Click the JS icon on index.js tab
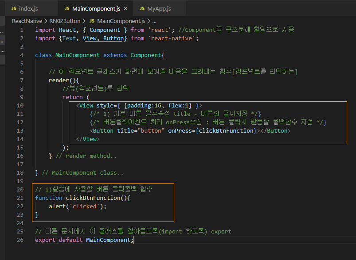Screen dimensions: 356x260 point(14,8)
